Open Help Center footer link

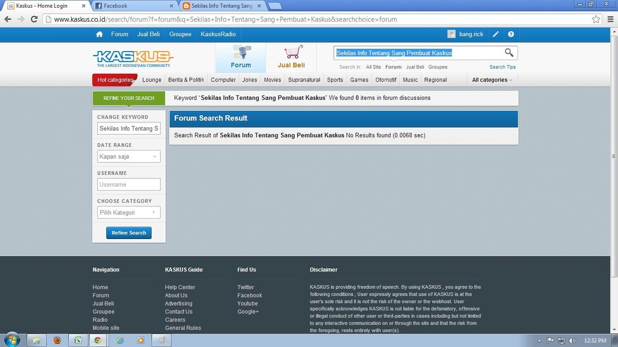click(180, 287)
